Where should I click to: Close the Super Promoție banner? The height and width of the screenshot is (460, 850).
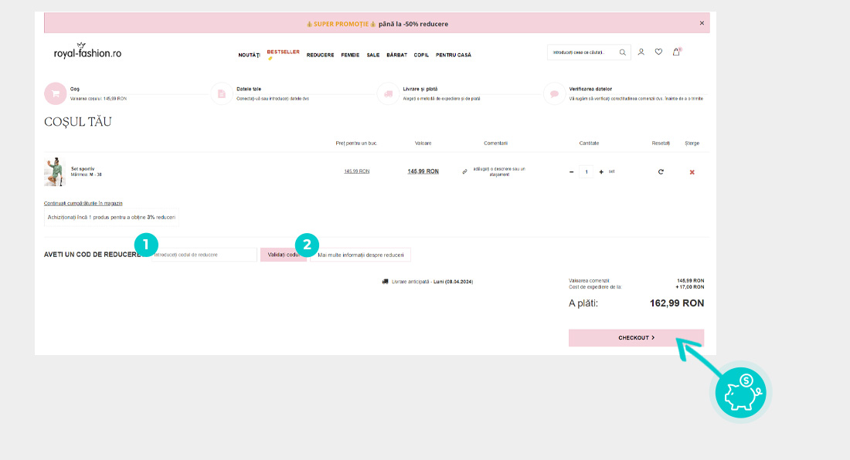click(702, 23)
